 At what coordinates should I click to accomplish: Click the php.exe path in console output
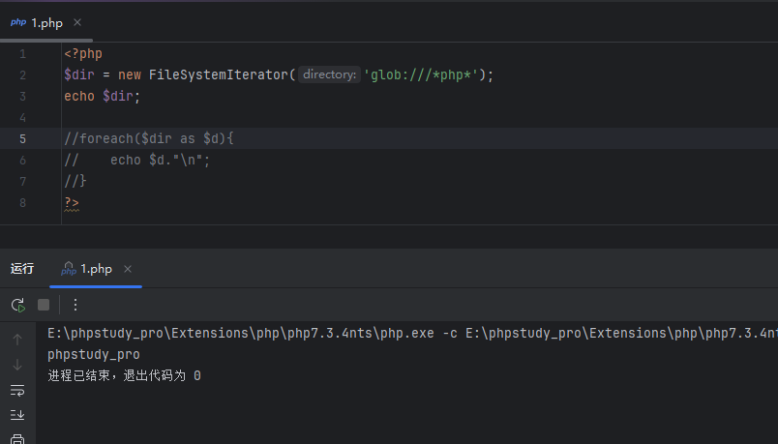click(240, 334)
